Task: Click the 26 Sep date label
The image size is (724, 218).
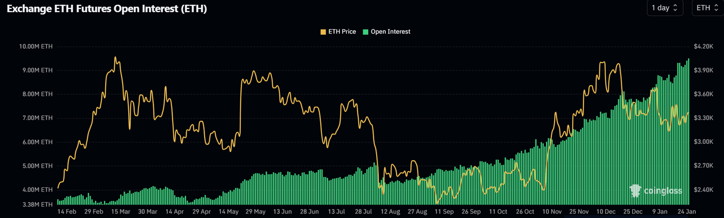Action: [471, 212]
